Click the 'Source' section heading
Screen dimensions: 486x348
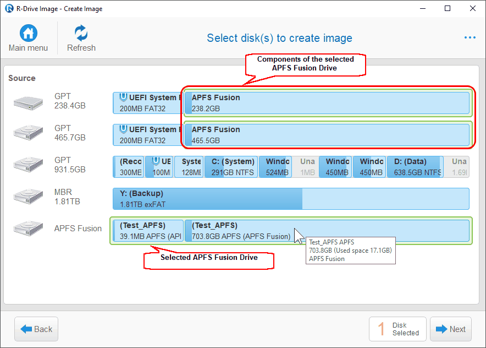[x=21, y=78]
